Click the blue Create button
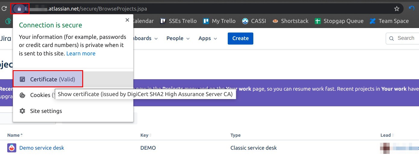 240,38
